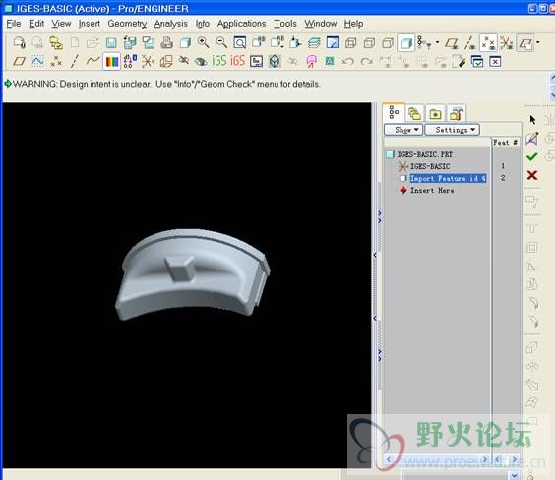555x480 pixels.
Task: Click the Save file toolbar icon
Action: (111, 43)
